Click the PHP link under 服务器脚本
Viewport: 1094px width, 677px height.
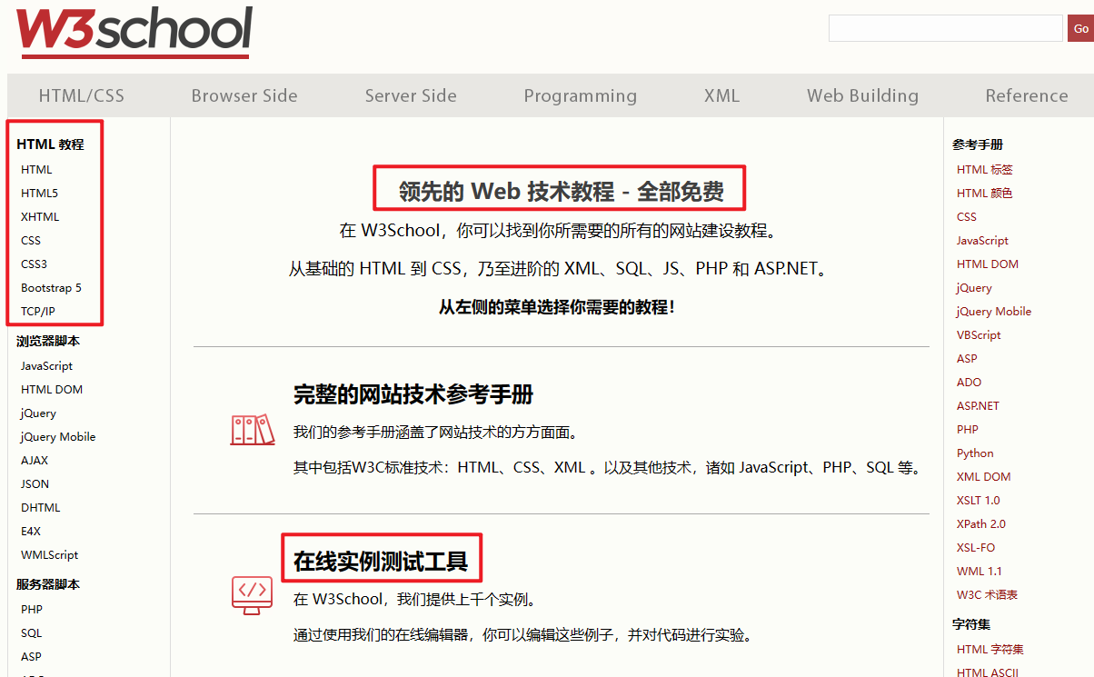(x=31, y=609)
